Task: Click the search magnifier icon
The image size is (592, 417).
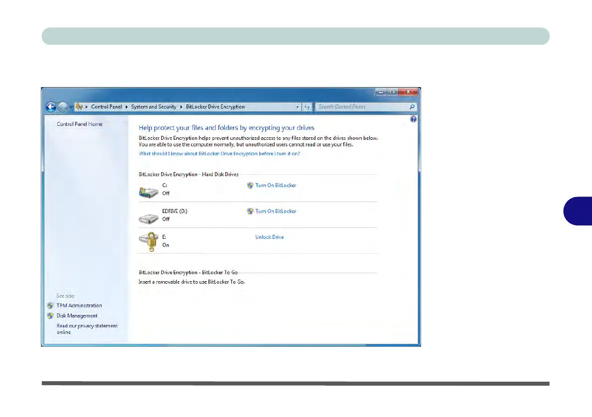Action: click(x=412, y=107)
